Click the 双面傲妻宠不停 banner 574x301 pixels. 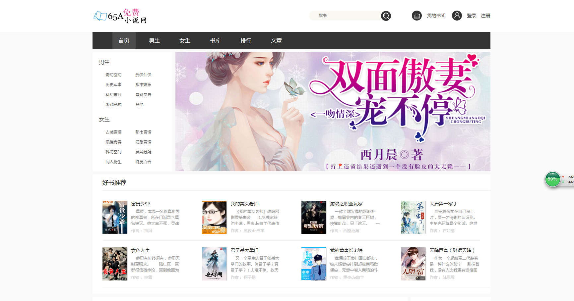pos(332,111)
